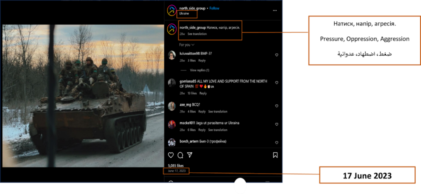Viewport: 421px width, 194px height.
Task: Heart the axe_mg comment
Action: tap(277, 106)
